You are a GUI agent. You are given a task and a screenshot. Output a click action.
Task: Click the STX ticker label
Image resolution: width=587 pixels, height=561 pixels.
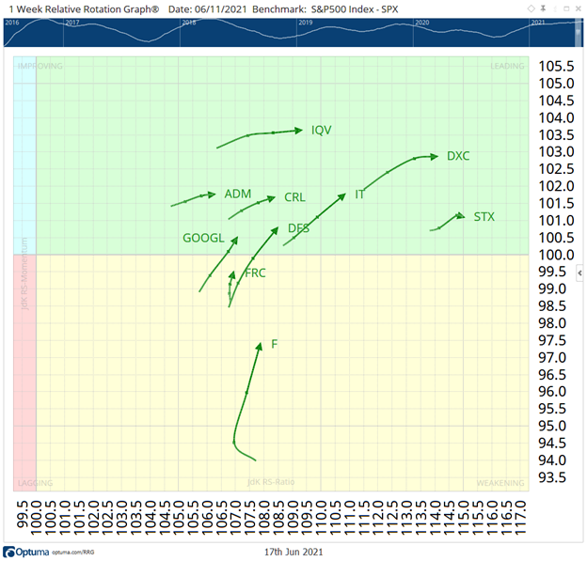pos(484,216)
